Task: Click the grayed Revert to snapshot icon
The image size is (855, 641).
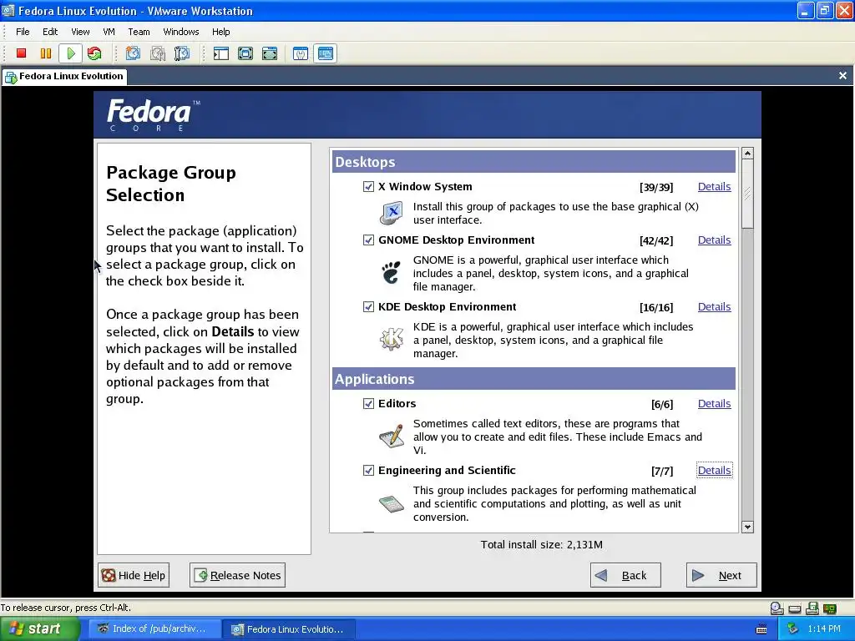Action: coord(158,53)
